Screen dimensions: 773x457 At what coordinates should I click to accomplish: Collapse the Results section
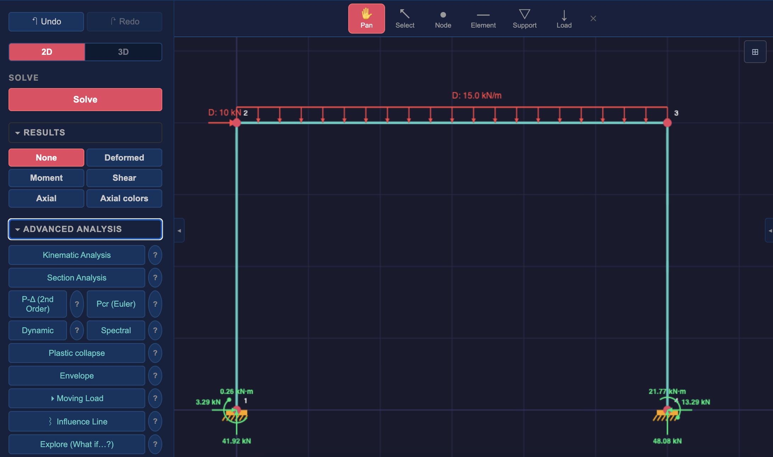tap(85, 133)
